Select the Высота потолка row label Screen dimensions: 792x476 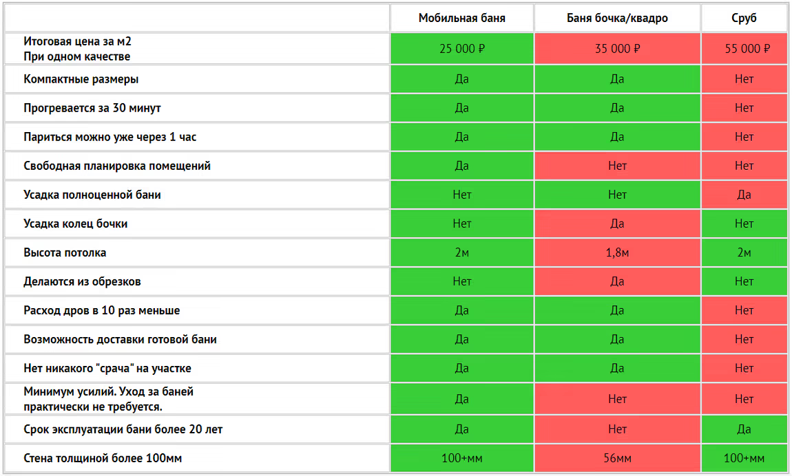(x=65, y=252)
